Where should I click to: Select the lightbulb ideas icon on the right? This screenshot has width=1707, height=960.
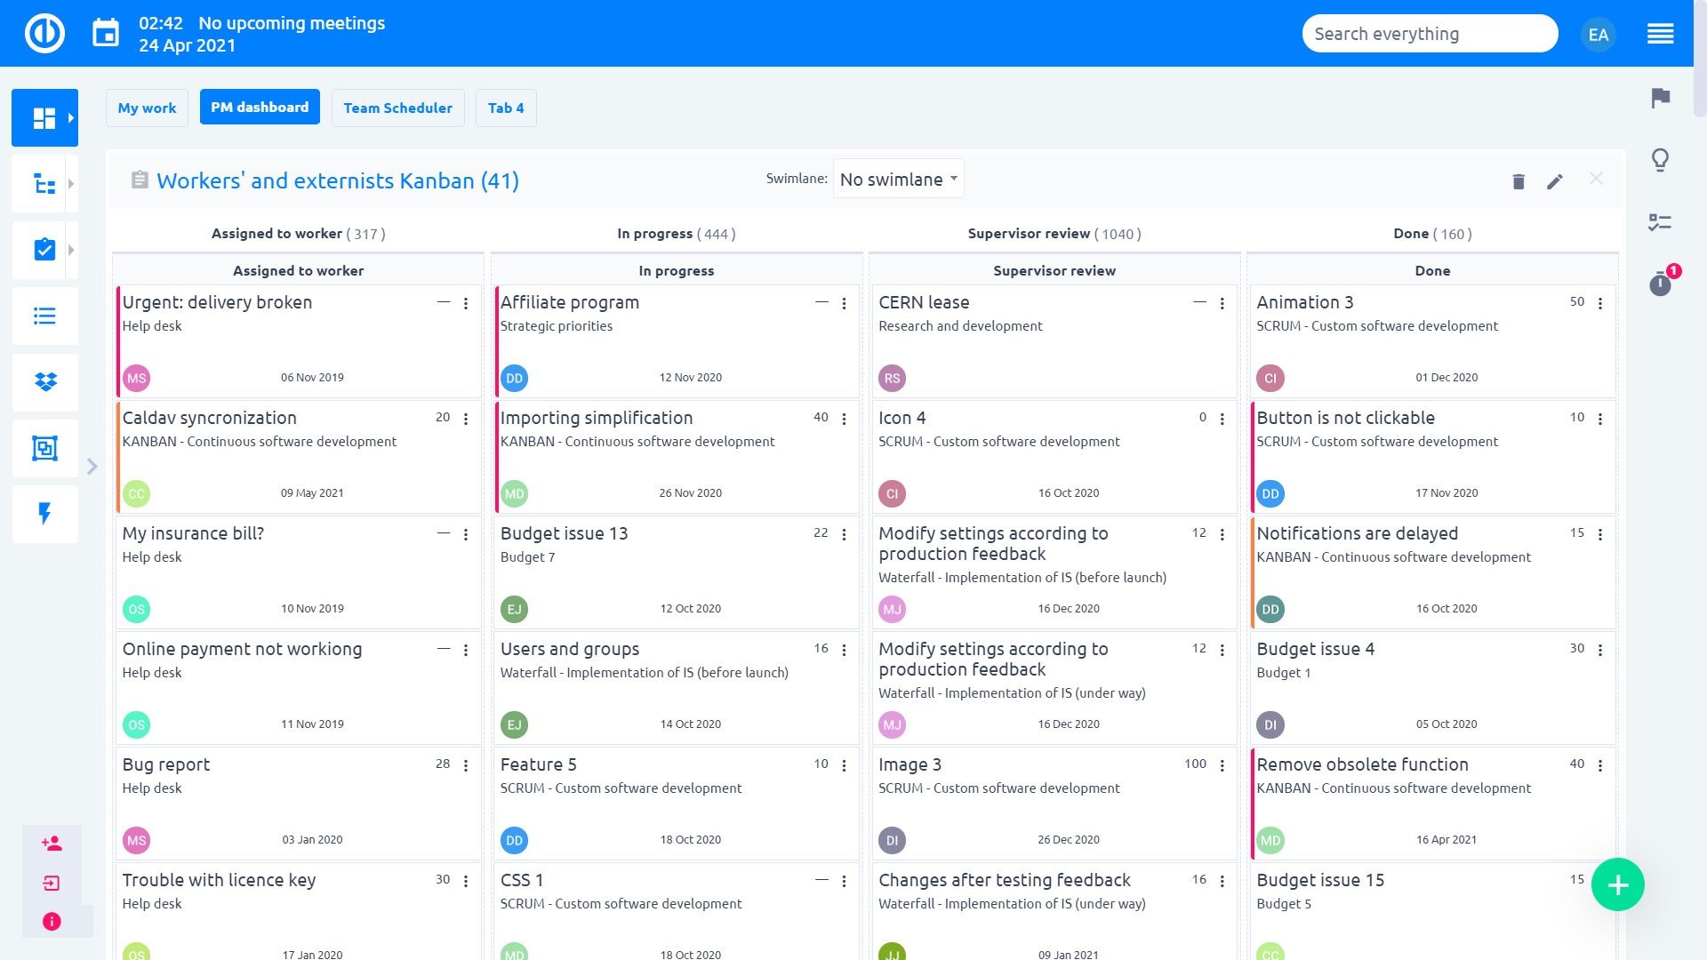coord(1659,160)
